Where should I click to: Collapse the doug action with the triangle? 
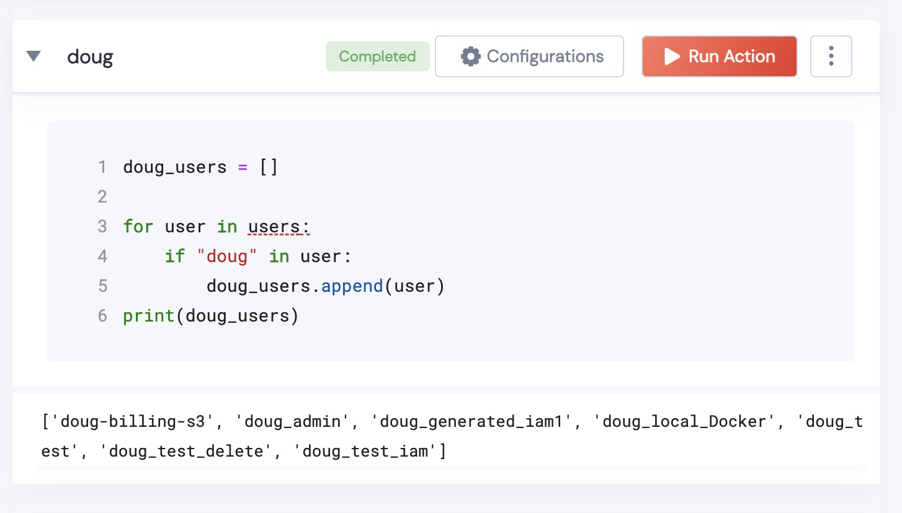[x=33, y=56]
